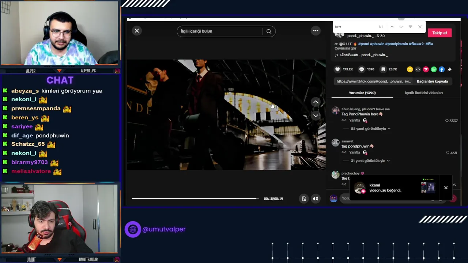The width and height of the screenshot is (468, 263).
Task: Open more share options arrow
Action: coord(450,69)
